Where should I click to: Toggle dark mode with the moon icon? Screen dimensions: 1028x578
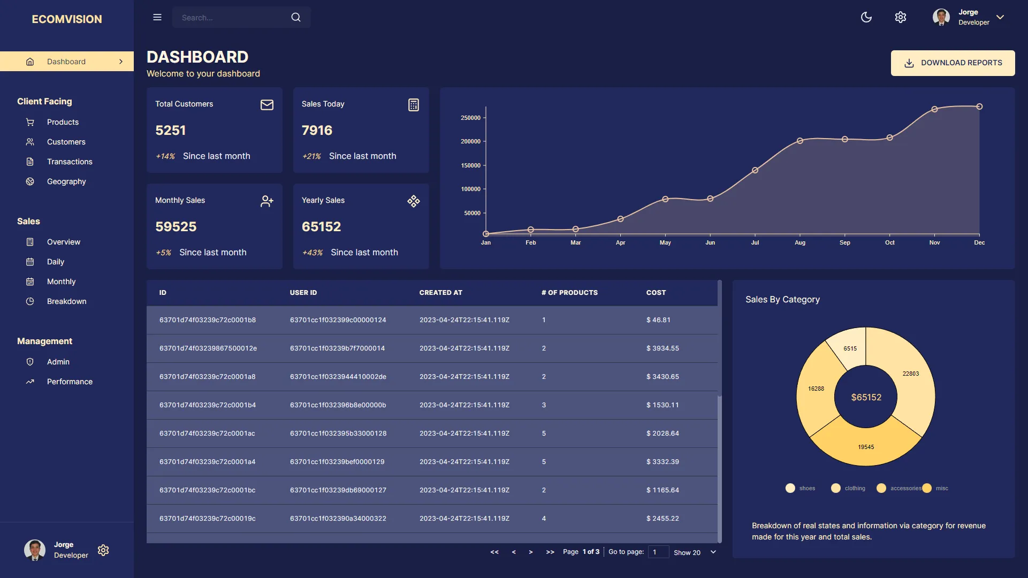(867, 17)
